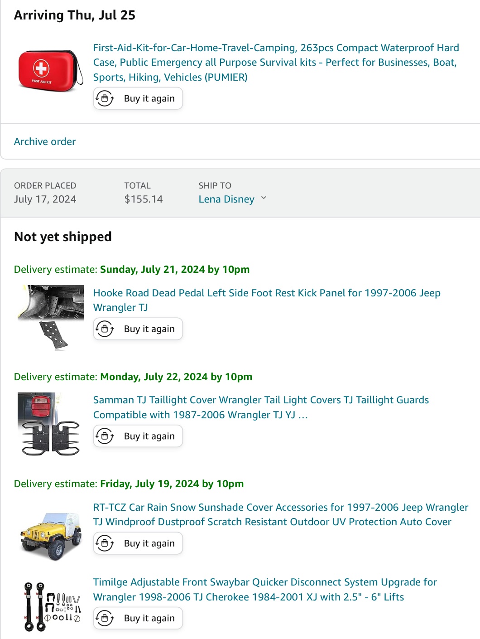Viewport: 480px width, 639px height.
Task: Open the Samman TJ Taillight Cover title link
Action: [x=260, y=407]
